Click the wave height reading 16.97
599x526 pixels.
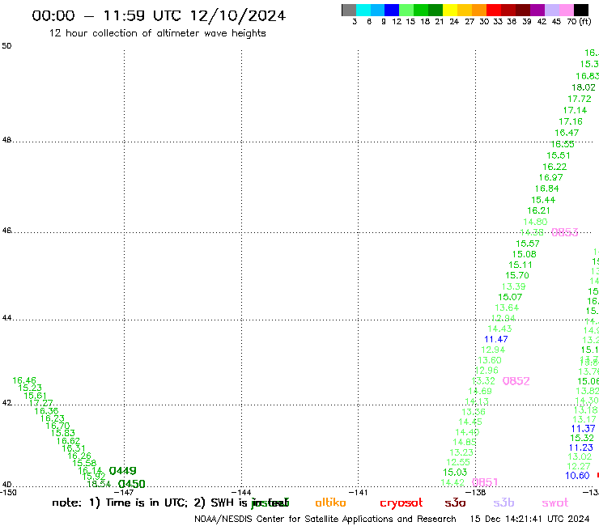551,177
